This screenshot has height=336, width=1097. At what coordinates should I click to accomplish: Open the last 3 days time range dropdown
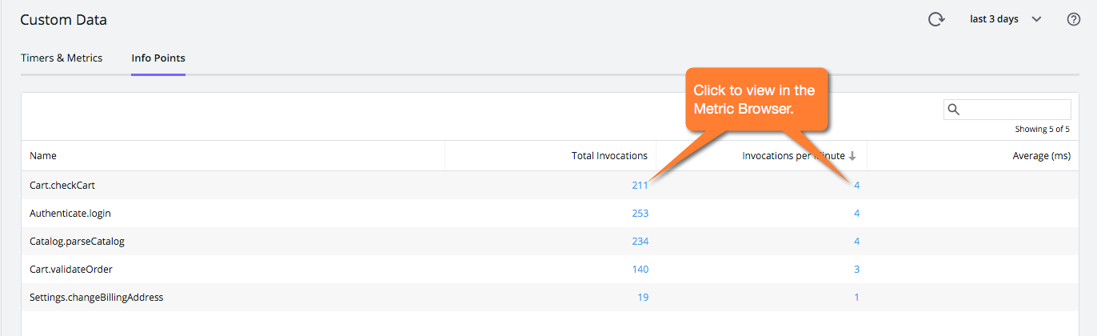[x=1006, y=19]
